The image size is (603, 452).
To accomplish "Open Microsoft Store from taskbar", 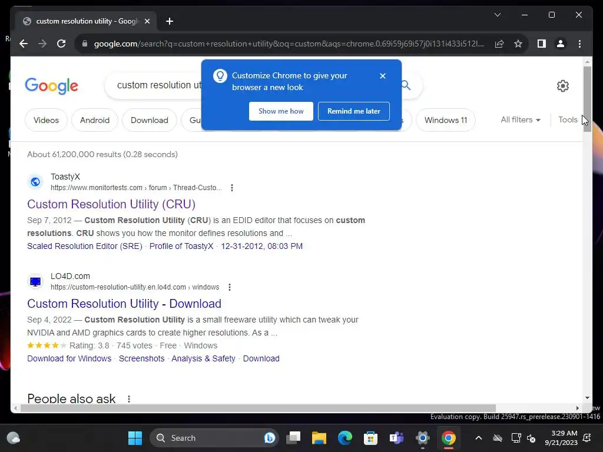I will tap(371, 438).
